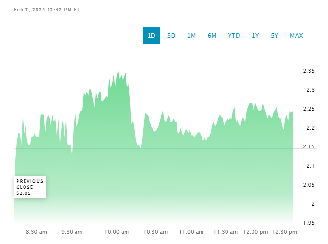Screen dimensions: 328x244
Task: Switch chart to 5D range
Action: click(x=171, y=36)
